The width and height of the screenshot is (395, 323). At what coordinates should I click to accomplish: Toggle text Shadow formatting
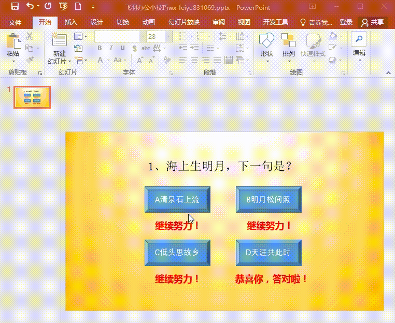tap(134, 48)
